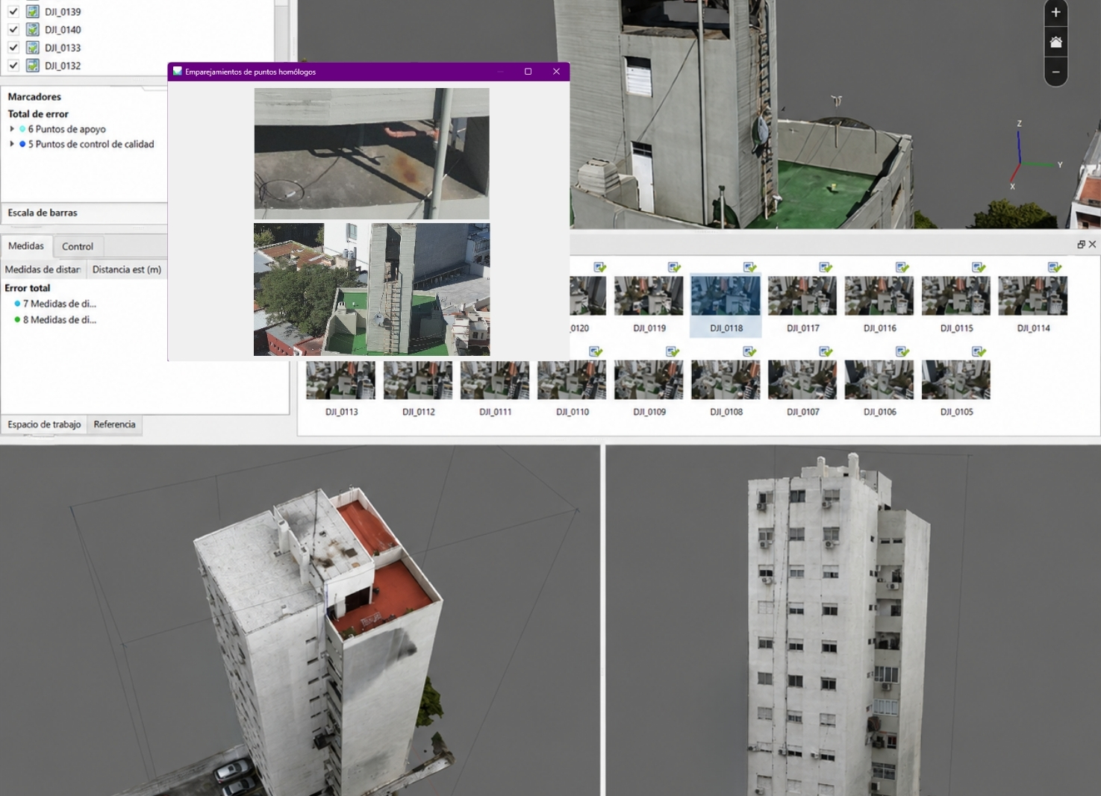The image size is (1101, 796).
Task: Click the aligned-status icon above DJI_0119
Action: tap(674, 267)
